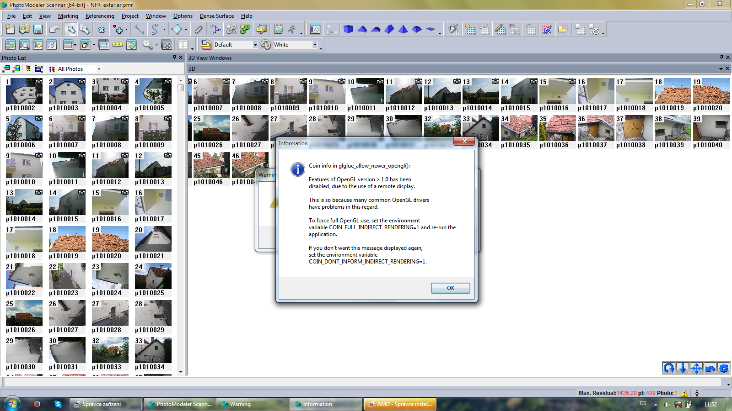Open the File menu

pyautogui.click(x=11, y=16)
